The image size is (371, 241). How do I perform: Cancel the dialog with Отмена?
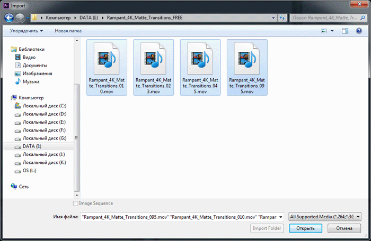coord(344,228)
